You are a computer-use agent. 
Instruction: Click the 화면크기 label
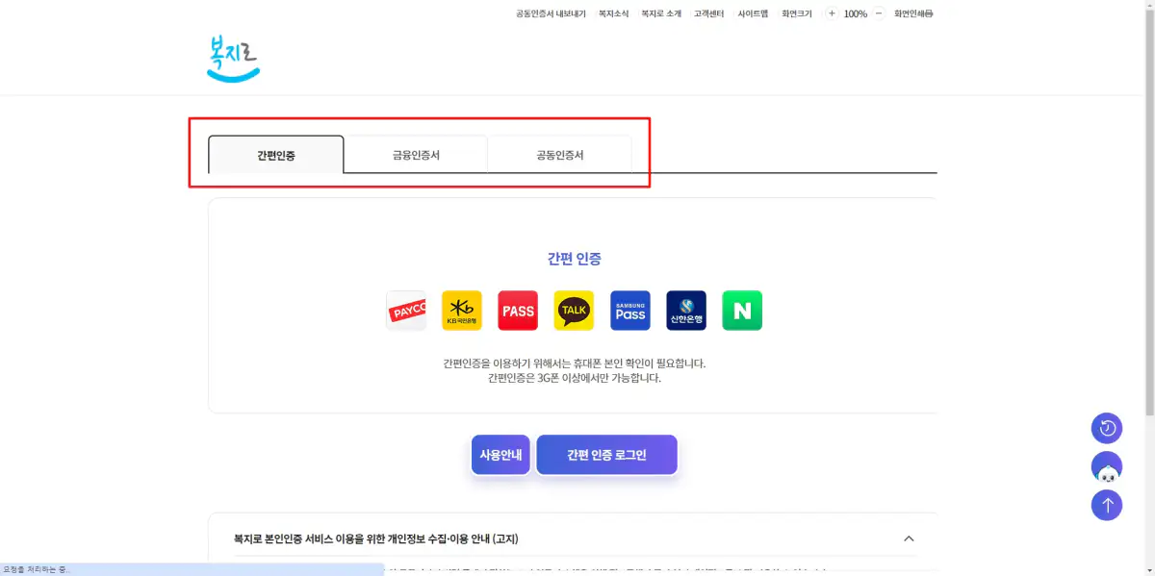[x=797, y=13]
